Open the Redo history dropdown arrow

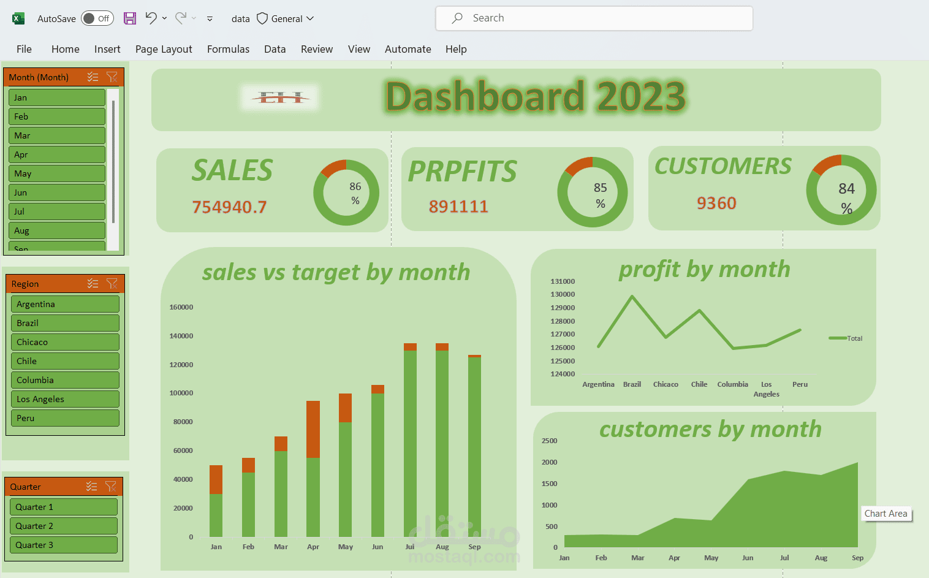tap(194, 18)
